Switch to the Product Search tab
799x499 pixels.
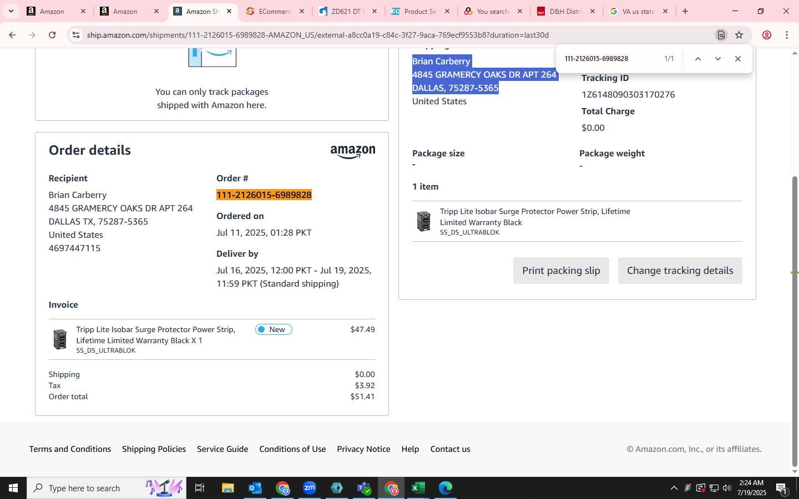tap(421, 11)
